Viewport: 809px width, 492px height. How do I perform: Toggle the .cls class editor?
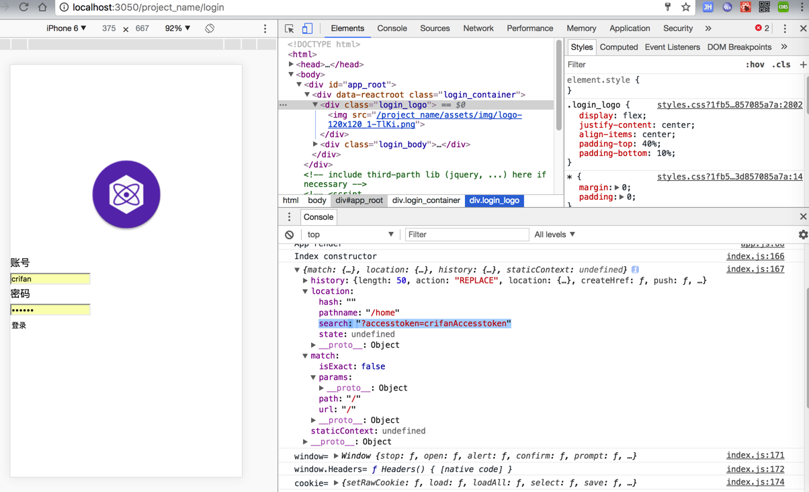[781, 65]
